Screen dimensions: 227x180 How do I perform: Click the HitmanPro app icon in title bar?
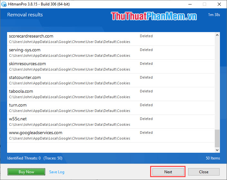(x=4, y=4)
